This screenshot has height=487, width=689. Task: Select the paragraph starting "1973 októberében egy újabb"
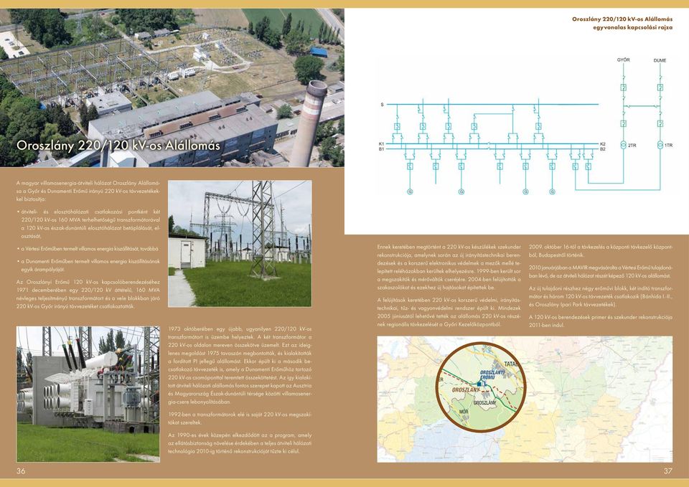point(240,365)
